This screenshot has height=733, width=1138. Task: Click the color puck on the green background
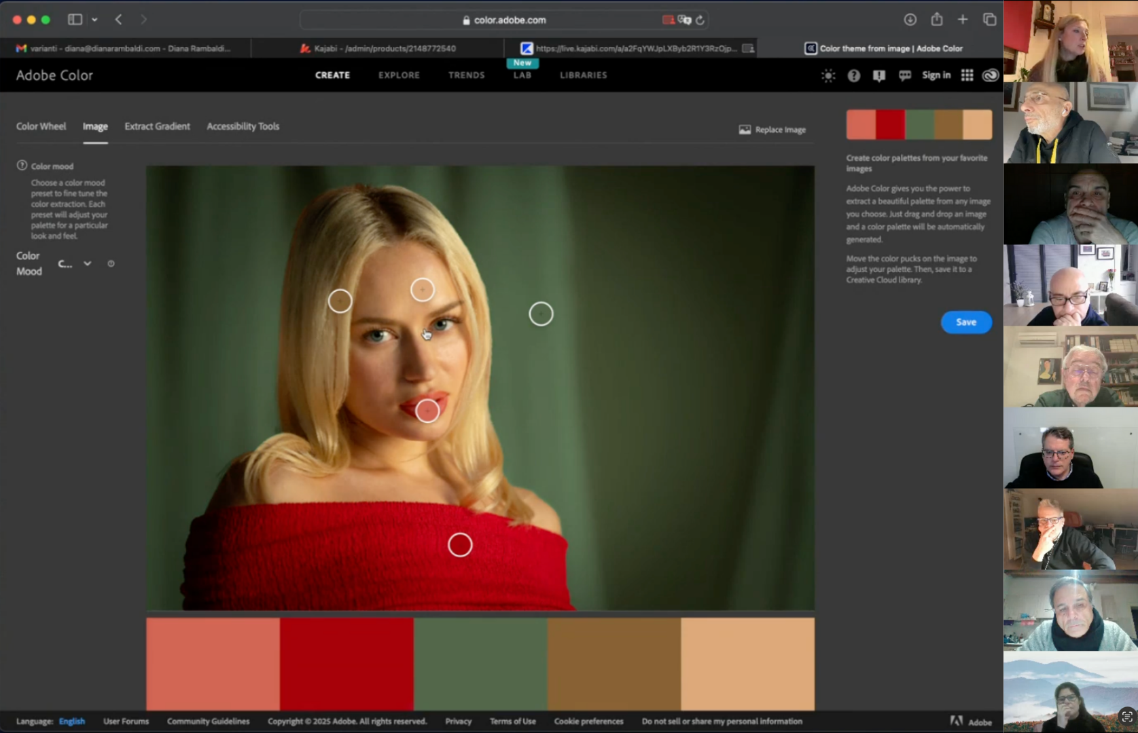click(x=541, y=314)
